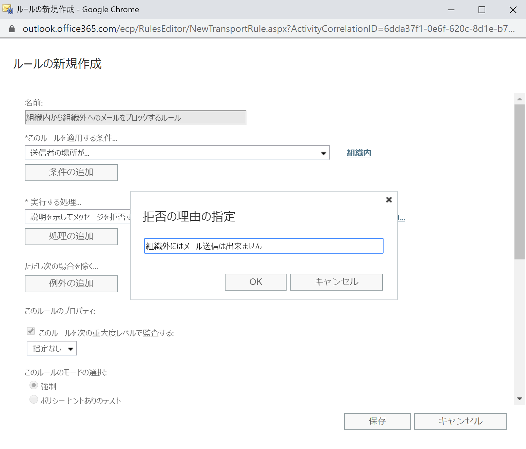Click the bottom キャンセル button

click(461, 422)
